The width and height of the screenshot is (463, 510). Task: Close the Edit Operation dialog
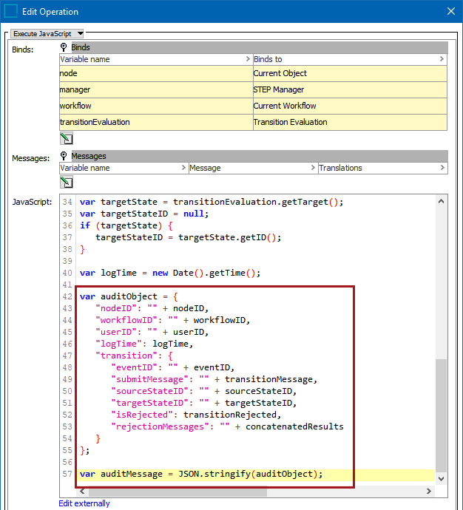[450, 12]
